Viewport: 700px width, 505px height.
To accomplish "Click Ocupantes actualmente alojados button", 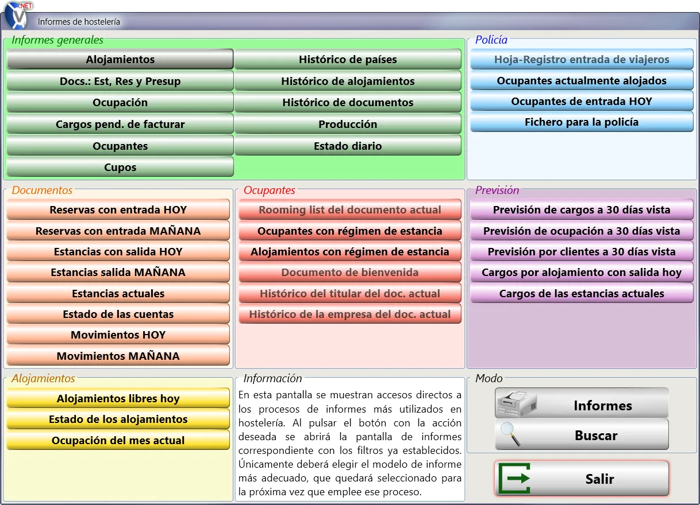I will coord(582,81).
